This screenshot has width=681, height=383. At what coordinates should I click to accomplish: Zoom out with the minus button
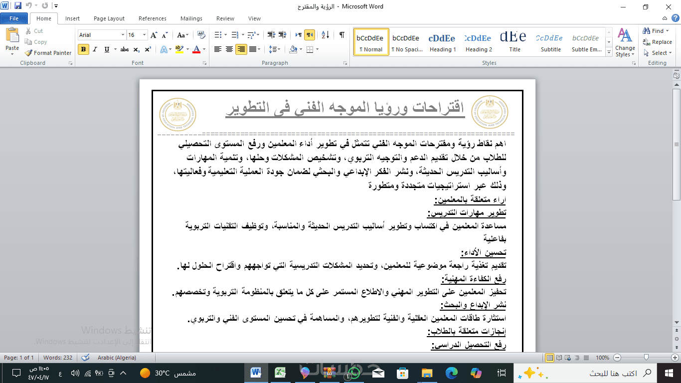click(617, 358)
